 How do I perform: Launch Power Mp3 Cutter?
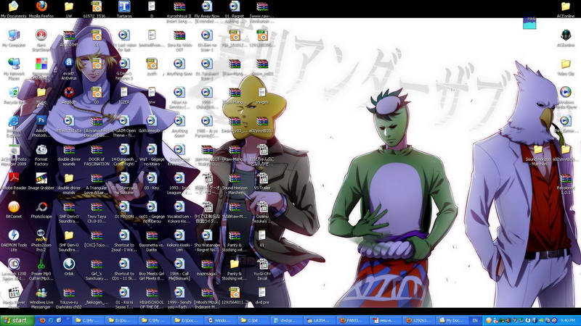point(41,269)
